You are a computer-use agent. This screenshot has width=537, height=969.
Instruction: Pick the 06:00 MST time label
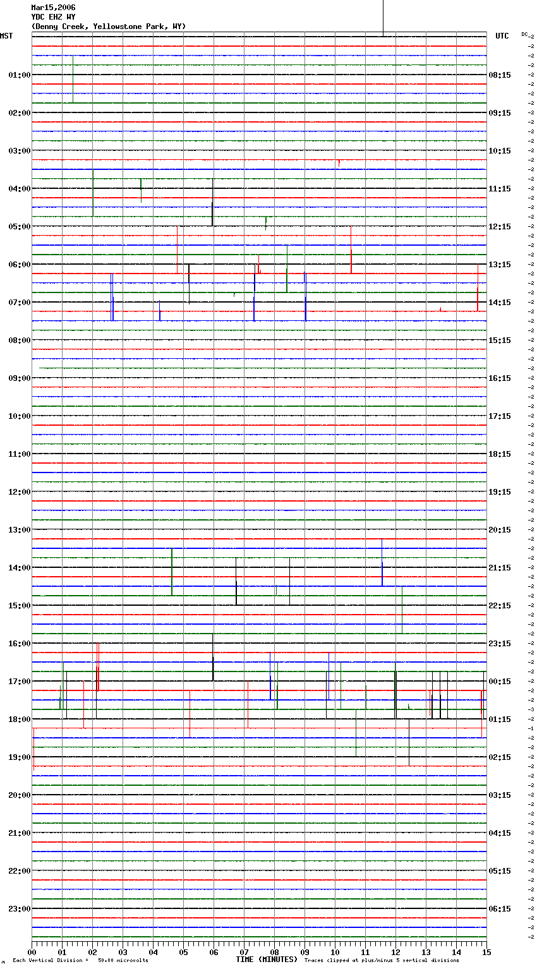pos(20,265)
